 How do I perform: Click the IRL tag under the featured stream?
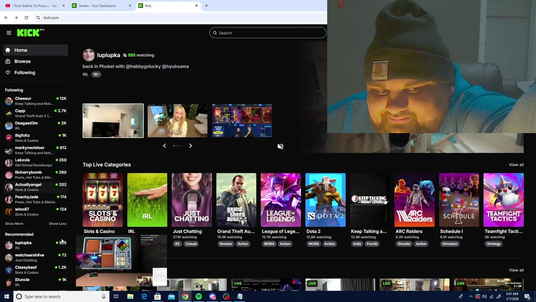pos(85,74)
